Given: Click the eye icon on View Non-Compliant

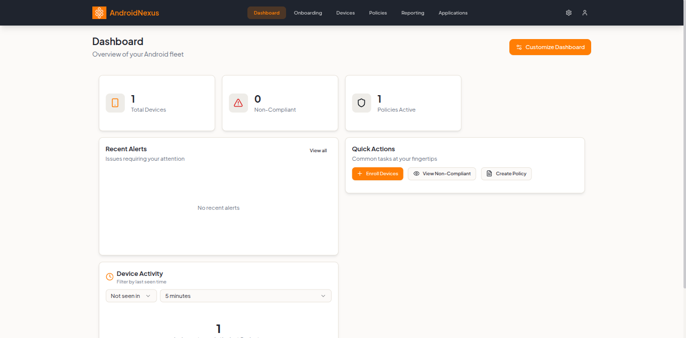Looking at the screenshot, I should click(x=416, y=173).
